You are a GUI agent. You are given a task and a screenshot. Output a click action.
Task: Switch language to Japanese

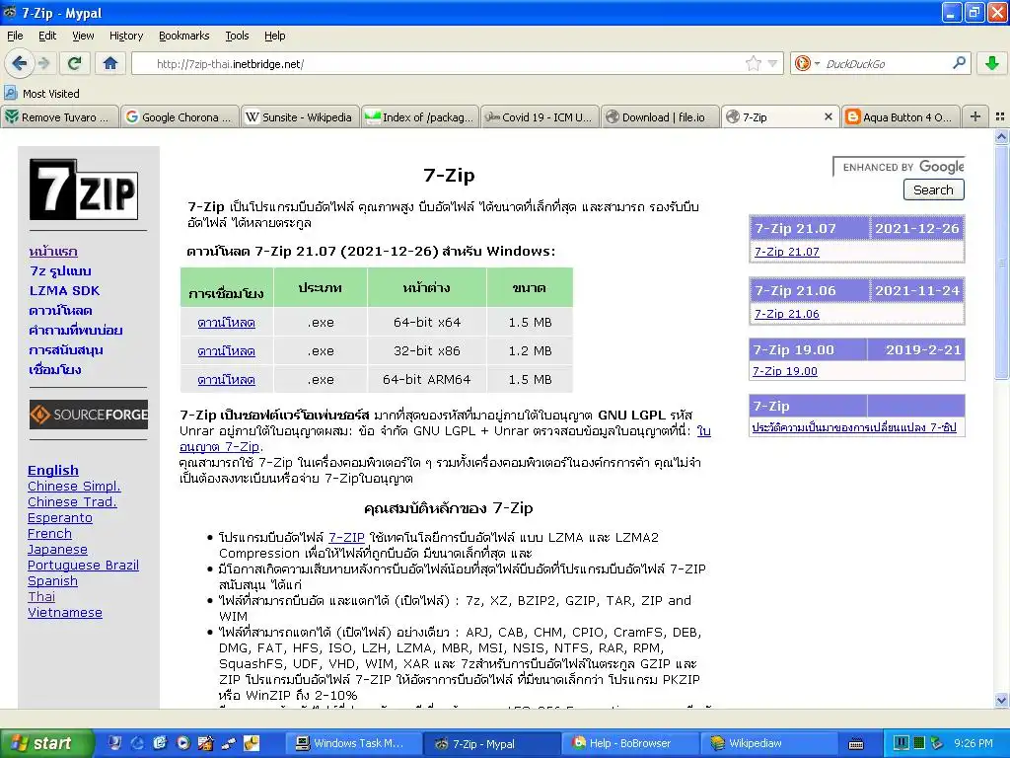(x=57, y=549)
